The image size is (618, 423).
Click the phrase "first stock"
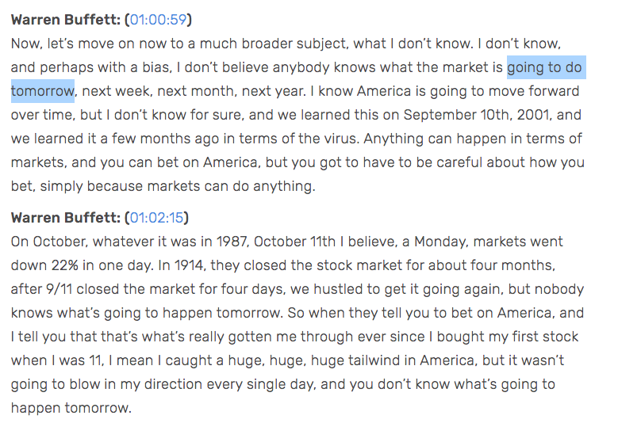tap(547, 336)
